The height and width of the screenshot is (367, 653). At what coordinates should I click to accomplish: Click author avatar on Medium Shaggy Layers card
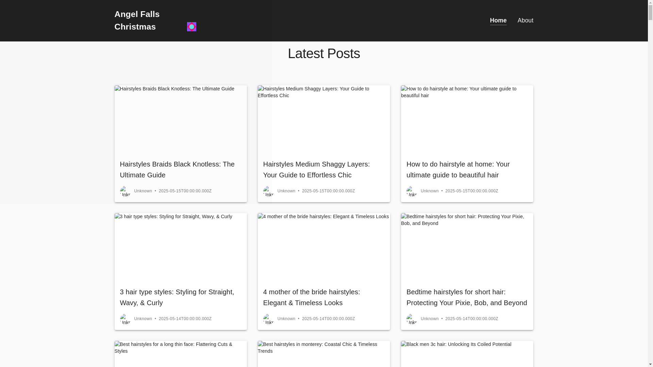pos(268,191)
